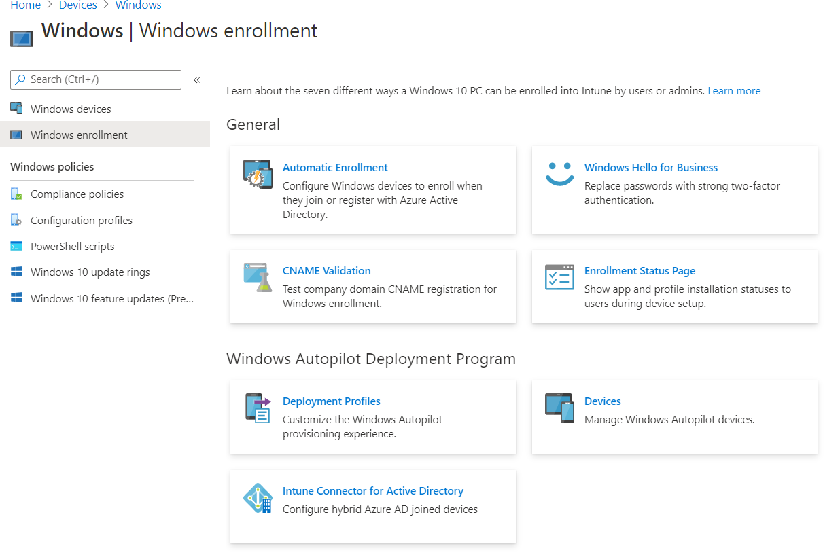Click inside the Search (Ctrl+/) box

[x=95, y=79]
